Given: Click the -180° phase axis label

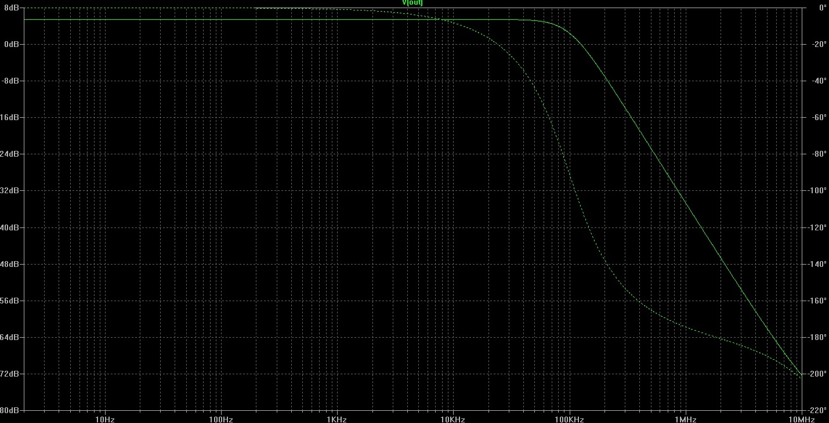Looking at the screenshot, I should (x=817, y=337).
